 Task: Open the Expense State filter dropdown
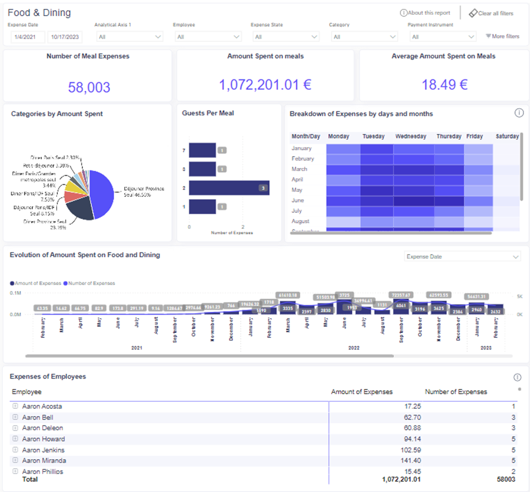285,37
